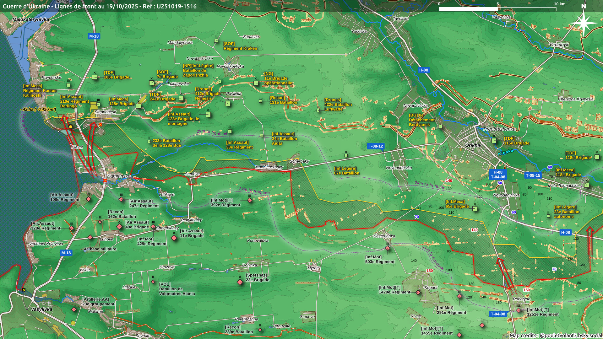
Task: Click the yellow dot marker near Plavni
Action: pos(71,127)
